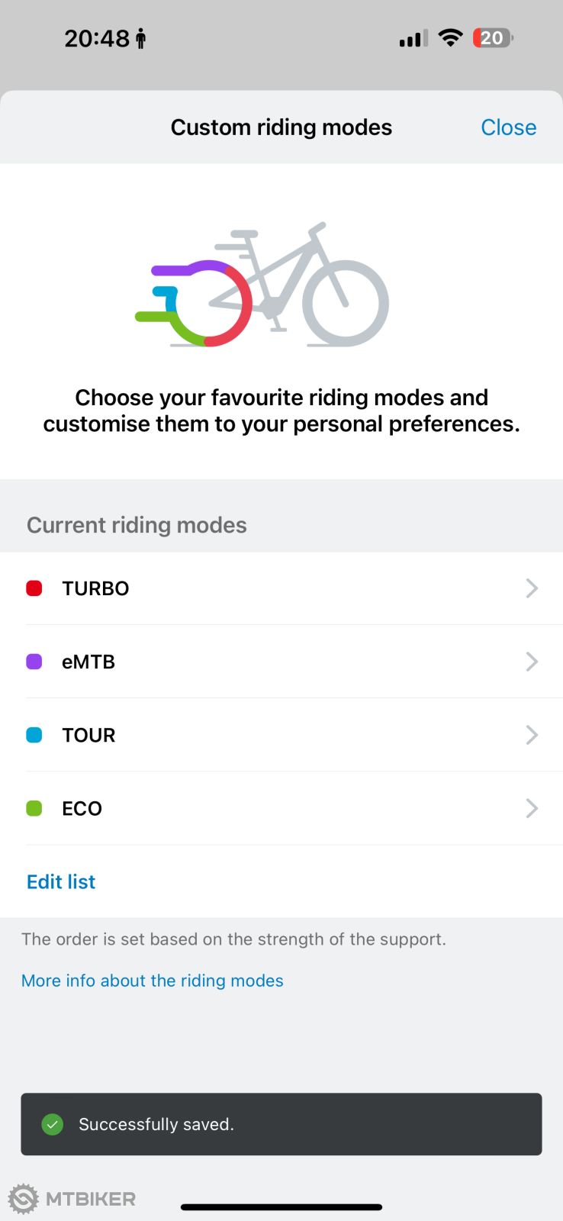Click the blue TOUR color square
The height and width of the screenshot is (1221, 563).
tap(34, 735)
